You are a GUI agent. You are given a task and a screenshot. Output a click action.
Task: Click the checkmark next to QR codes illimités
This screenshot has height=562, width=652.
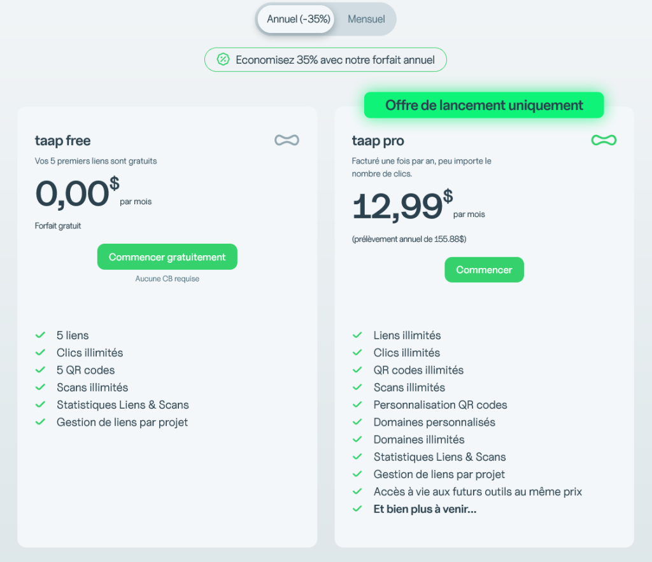point(357,370)
